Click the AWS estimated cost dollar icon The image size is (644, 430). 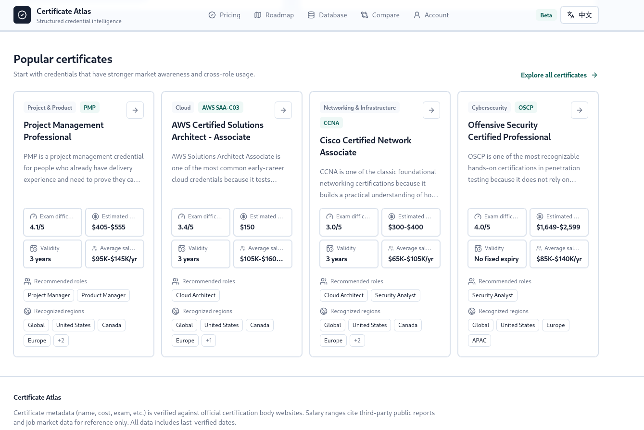point(243,216)
